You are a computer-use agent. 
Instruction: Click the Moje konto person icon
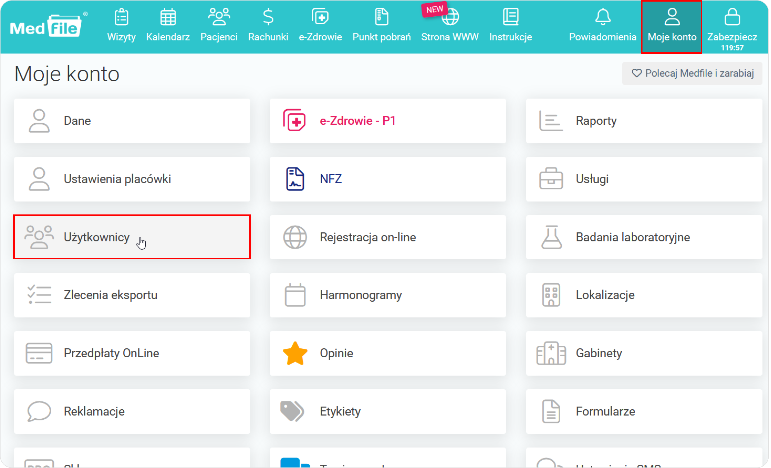672,17
